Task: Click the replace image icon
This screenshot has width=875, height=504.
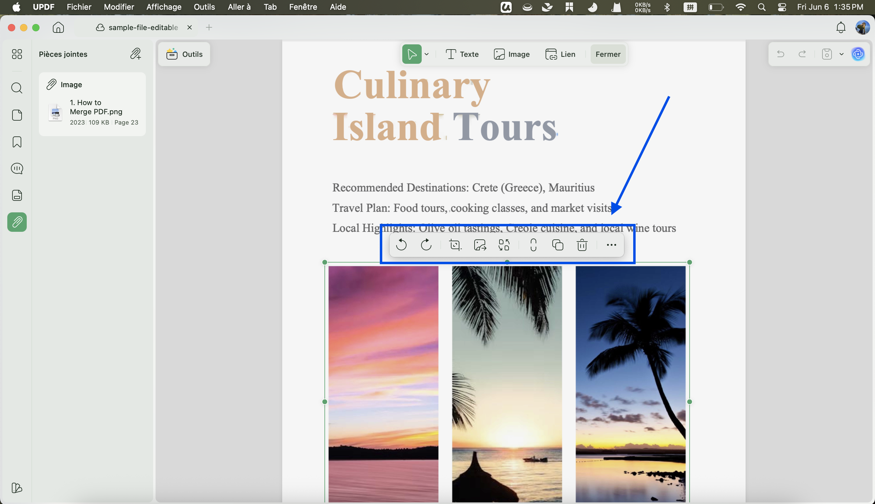Action: (504, 245)
